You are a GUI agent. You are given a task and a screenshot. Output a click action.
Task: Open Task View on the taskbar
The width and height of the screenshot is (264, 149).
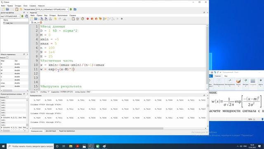[x=64, y=146]
